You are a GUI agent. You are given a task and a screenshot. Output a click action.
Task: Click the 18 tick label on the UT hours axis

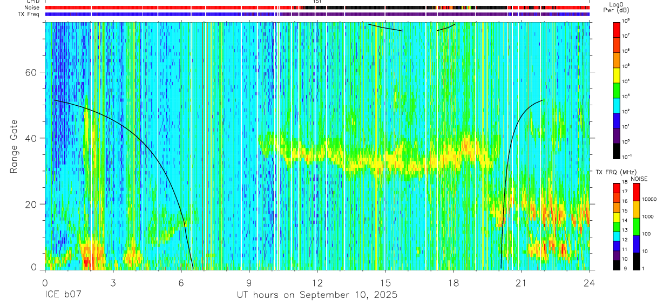[454, 283]
